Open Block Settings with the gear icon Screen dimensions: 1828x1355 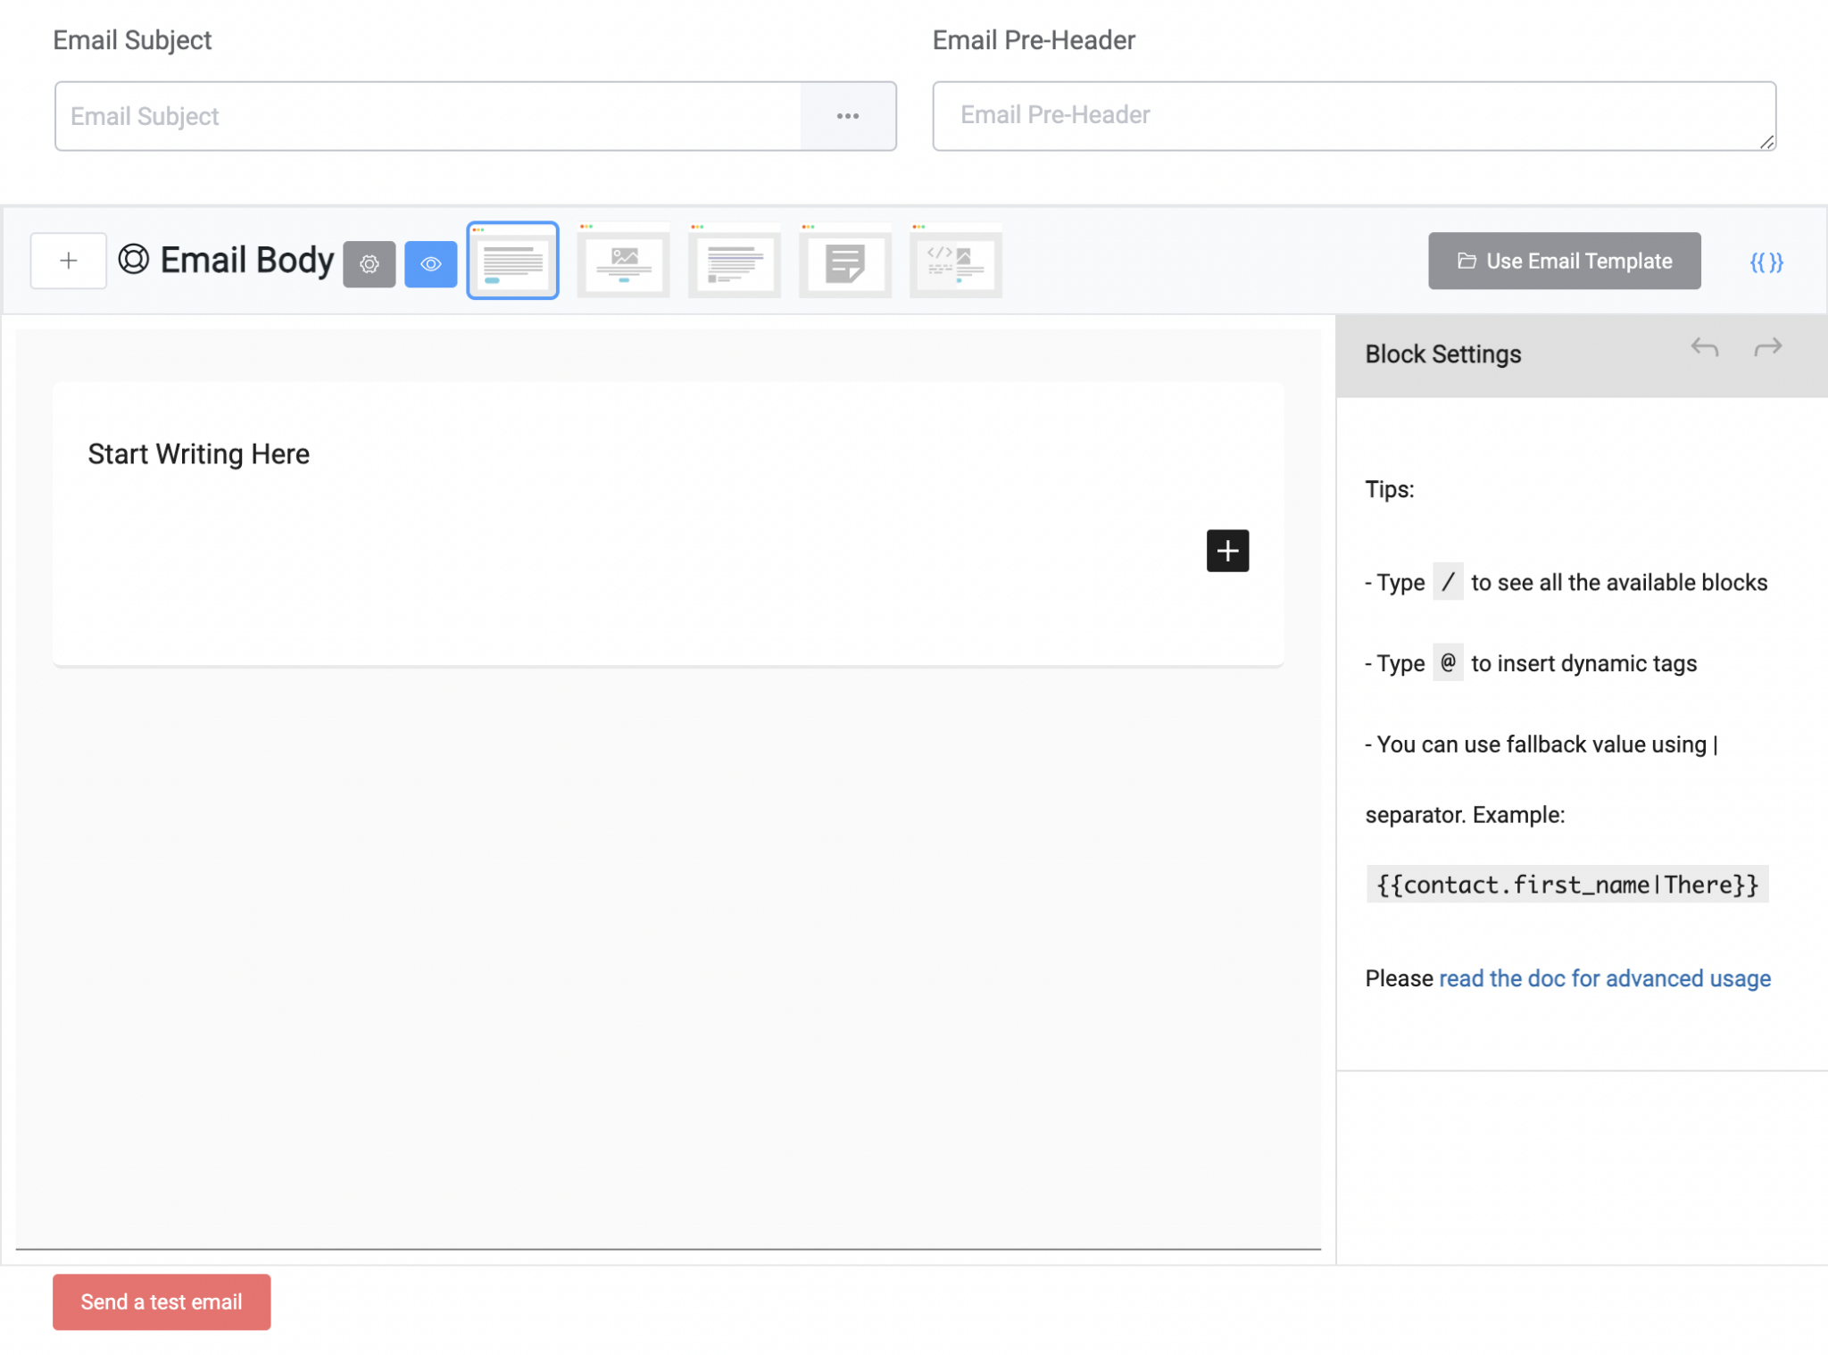tap(370, 262)
